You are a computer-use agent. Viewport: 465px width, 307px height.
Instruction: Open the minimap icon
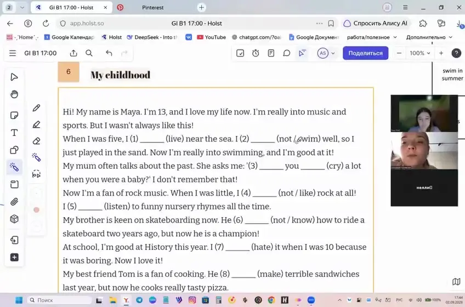pos(456,281)
